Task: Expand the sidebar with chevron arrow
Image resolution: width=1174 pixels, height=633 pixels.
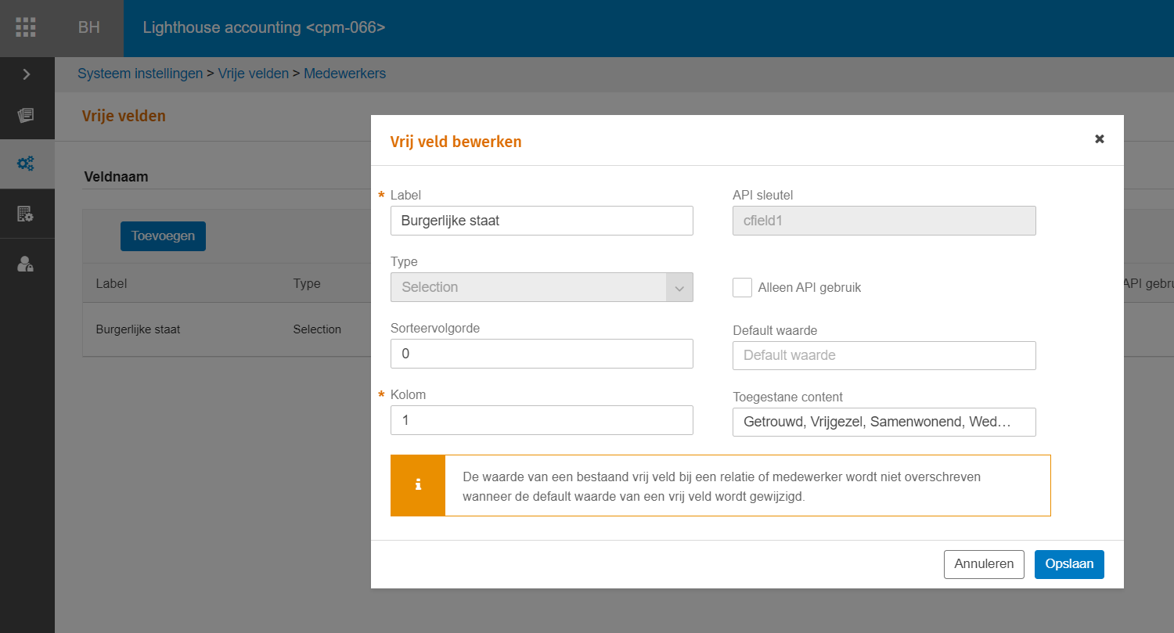Action: point(26,74)
